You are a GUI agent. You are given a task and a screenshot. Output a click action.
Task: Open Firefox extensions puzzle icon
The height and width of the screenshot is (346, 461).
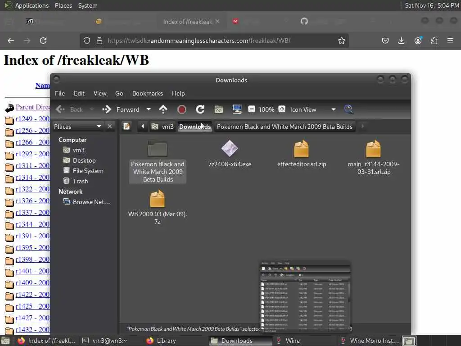[434, 41]
